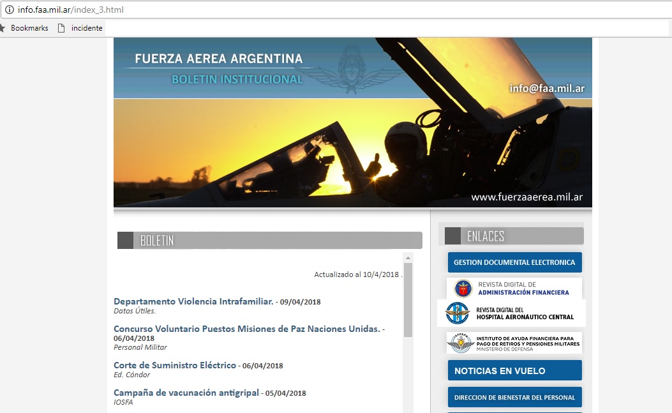The image size is (672, 413).
Task: Open Campaña de vacunación antigripal link
Action: (186, 393)
